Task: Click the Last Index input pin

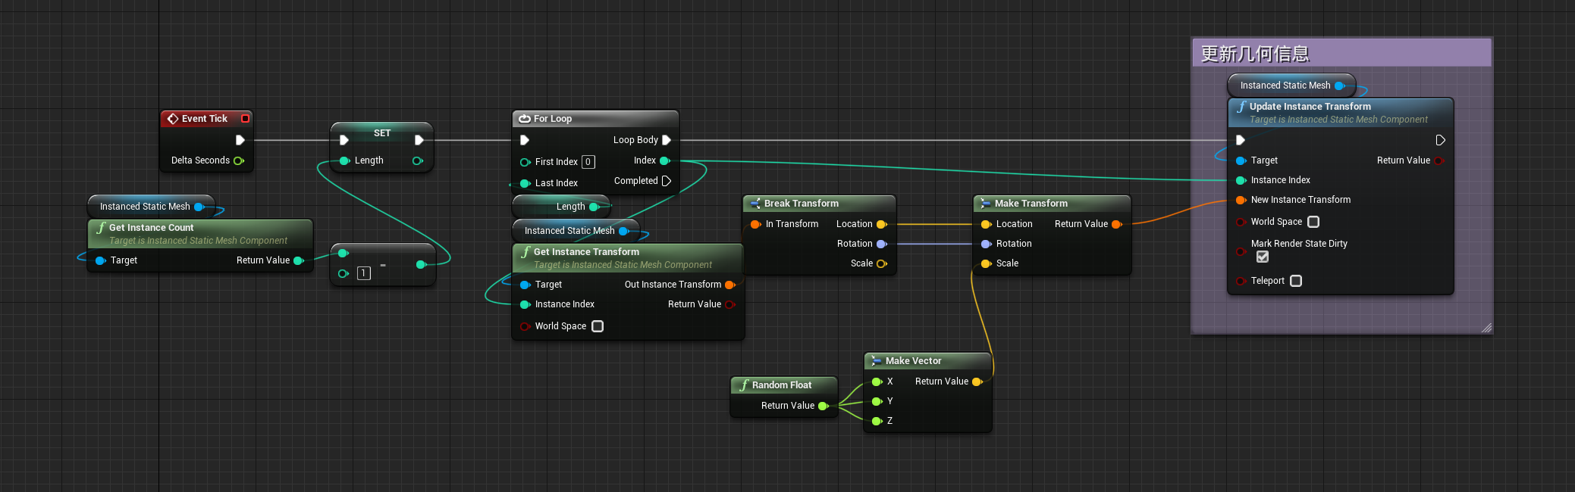Action: point(525,183)
